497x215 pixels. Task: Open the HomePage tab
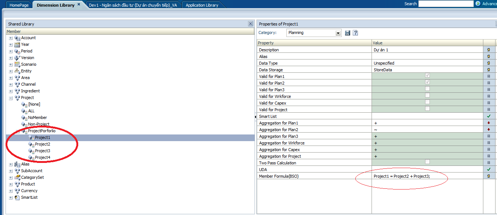pos(18,5)
